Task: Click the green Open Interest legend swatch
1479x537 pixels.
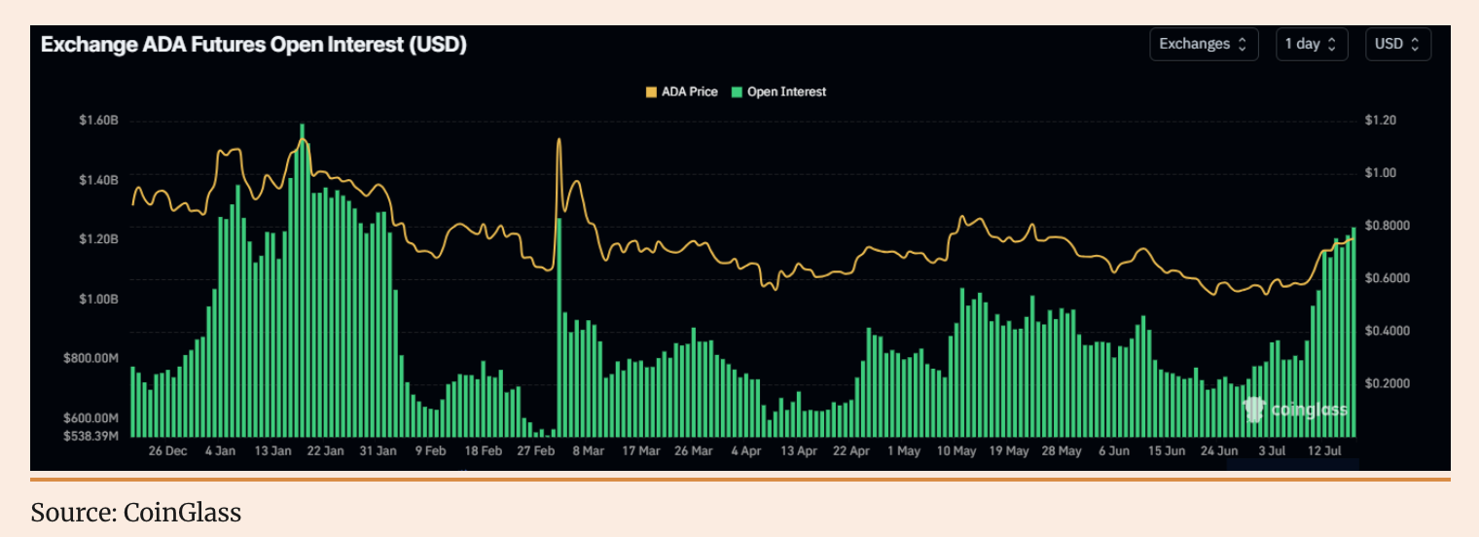Action: tap(737, 91)
